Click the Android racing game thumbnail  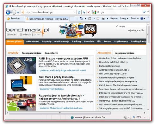point(22,102)
